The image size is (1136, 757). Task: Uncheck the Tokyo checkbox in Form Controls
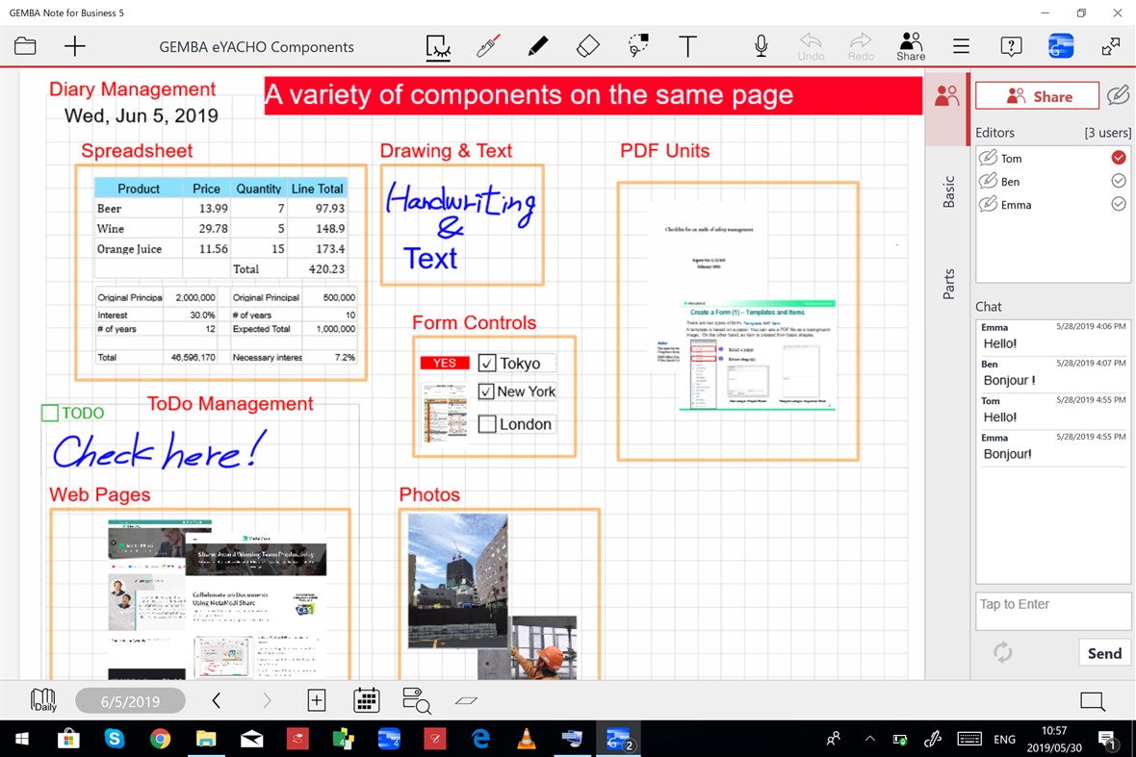[486, 363]
